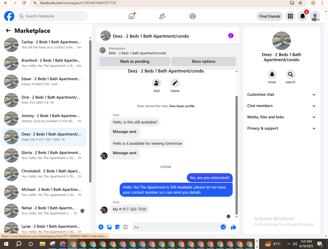Open the Groups icon in top navigation
The height and width of the screenshot is (249, 328).
[x=193, y=16]
